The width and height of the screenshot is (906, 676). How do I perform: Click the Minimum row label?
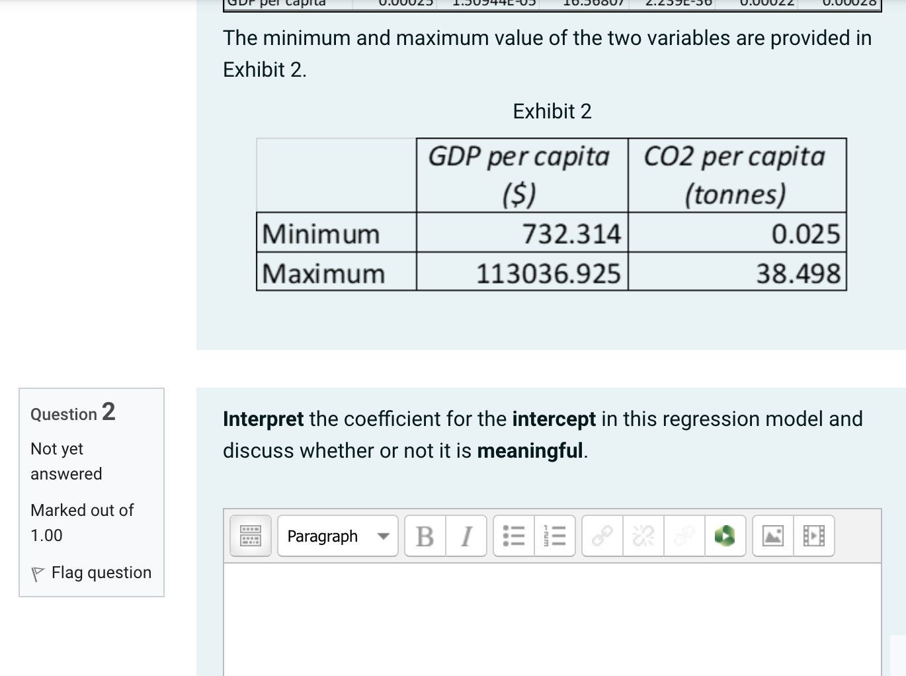(x=321, y=234)
